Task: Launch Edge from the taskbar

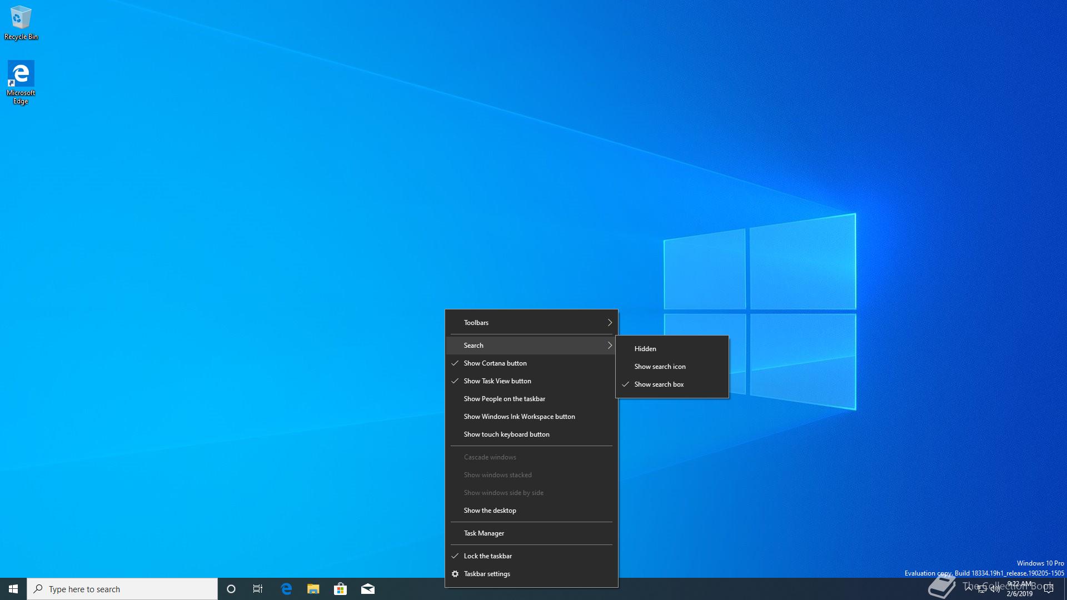Action: 286,589
